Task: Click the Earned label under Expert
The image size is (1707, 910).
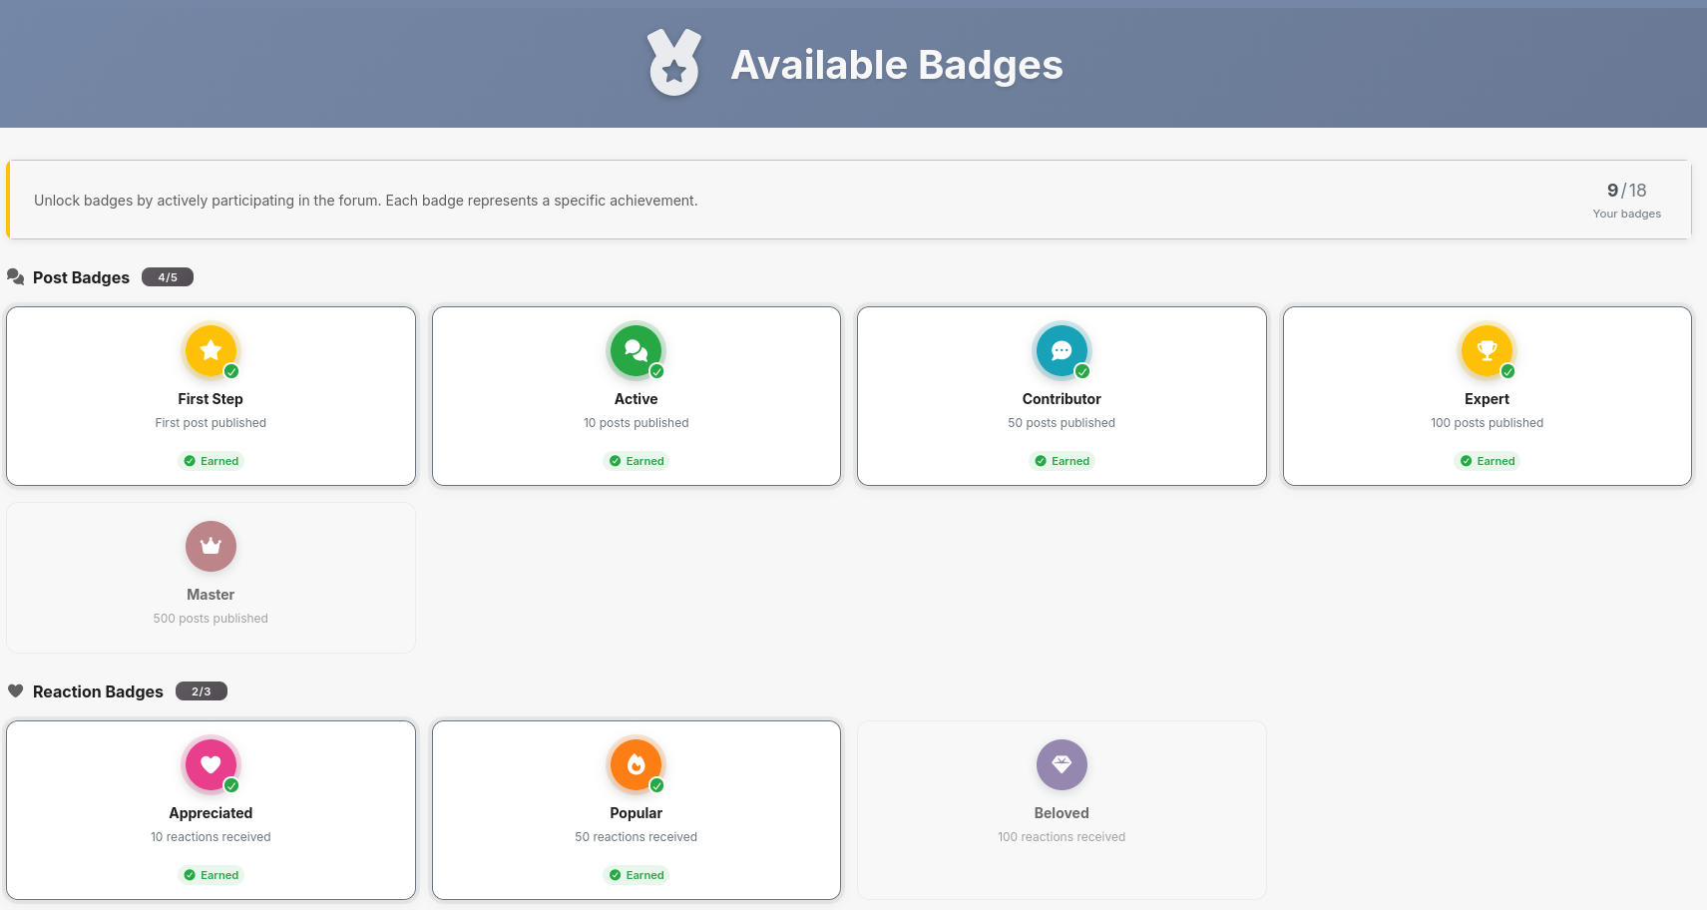Action: (x=1488, y=461)
